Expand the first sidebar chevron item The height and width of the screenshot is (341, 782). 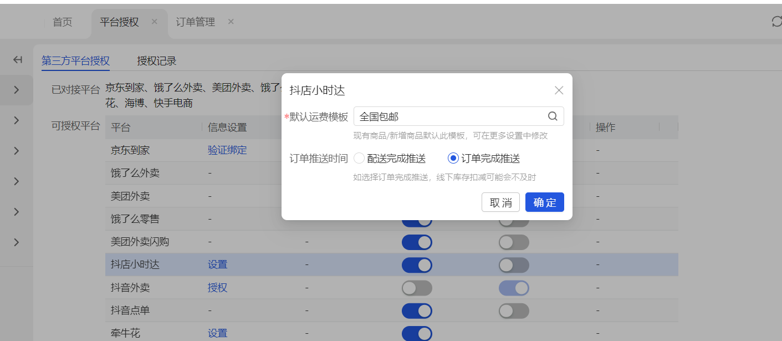17,90
